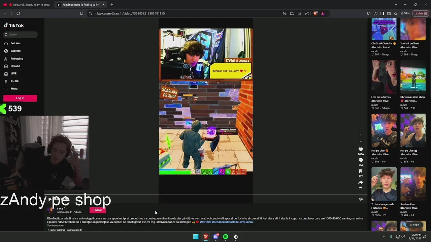Go back in browser history
431x242 pixels.
[5, 13]
